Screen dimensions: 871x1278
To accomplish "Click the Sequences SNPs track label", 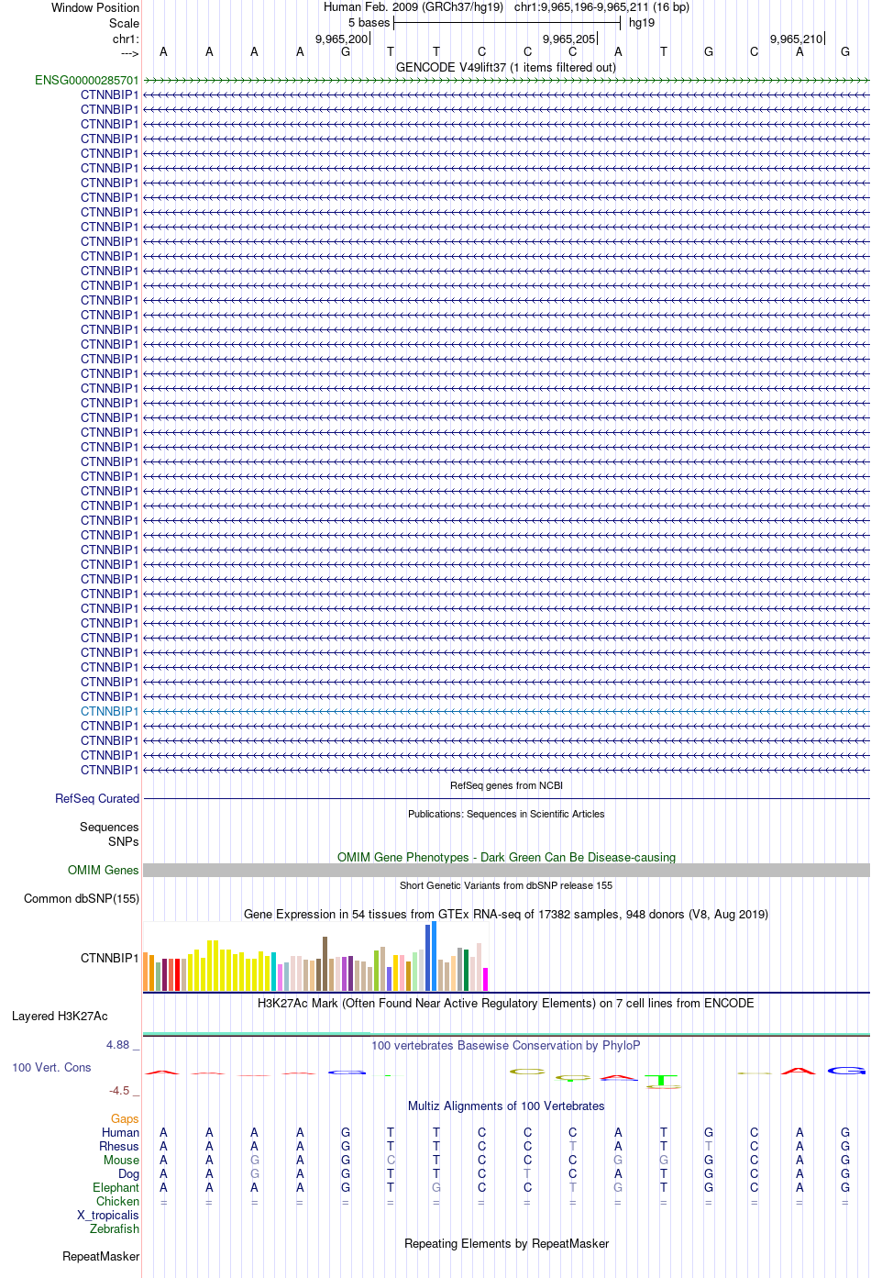I will pyautogui.click(x=109, y=835).
